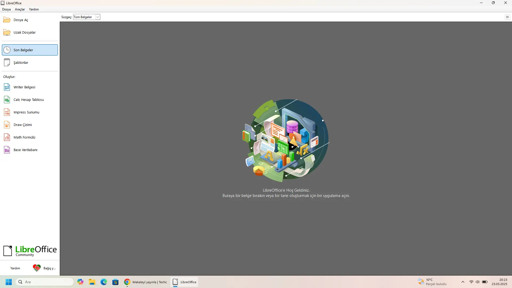Show hidden system tray icons
The width and height of the screenshot is (512, 288).
(463, 282)
